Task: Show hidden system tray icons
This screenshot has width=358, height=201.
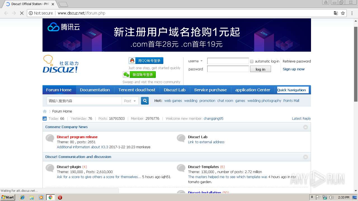Action: click(312, 197)
